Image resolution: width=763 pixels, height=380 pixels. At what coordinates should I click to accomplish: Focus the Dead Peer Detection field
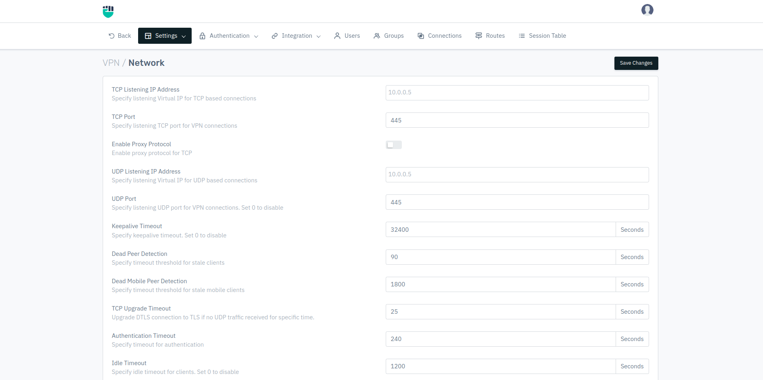pyautogui.click(x=500, y=257)
